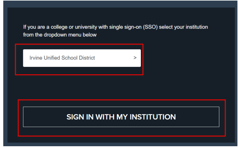238x148 pixels.
Task: Click the SSO instruction paragraph
Action: click(116, 31)
